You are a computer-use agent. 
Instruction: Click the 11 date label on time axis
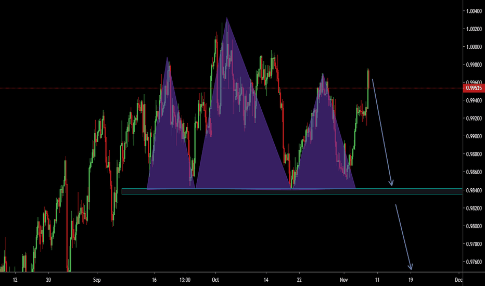[x=377, y=280]
